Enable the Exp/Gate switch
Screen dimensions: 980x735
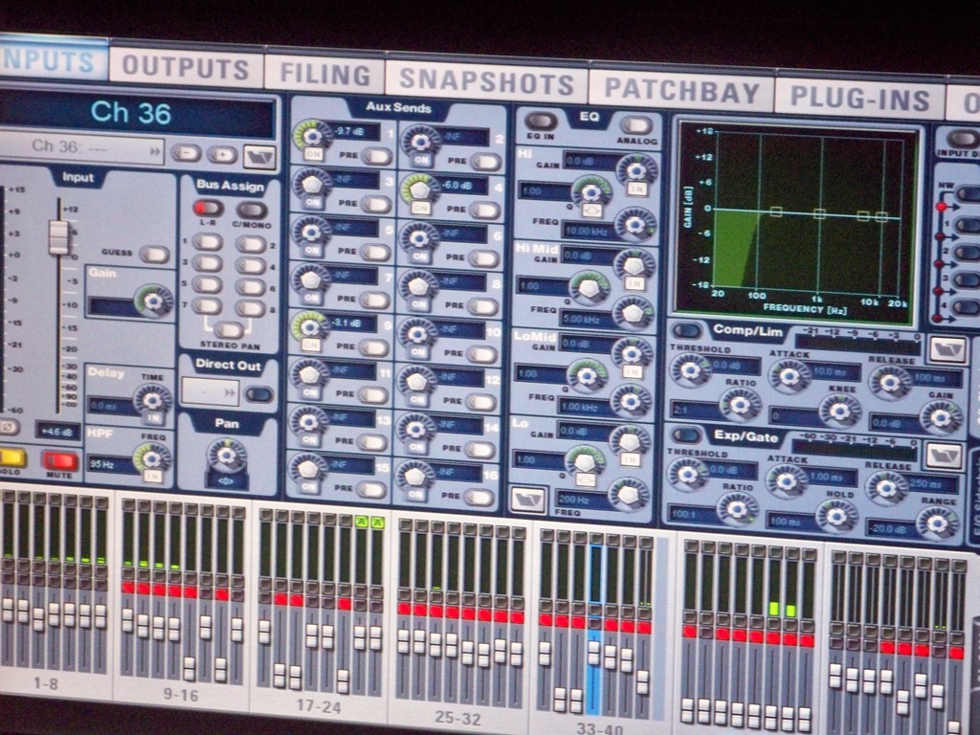(x=686, y=434)
